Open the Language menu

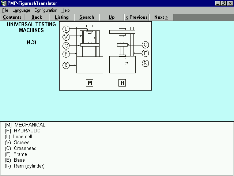pyautogui.click(x=21, y=10)
